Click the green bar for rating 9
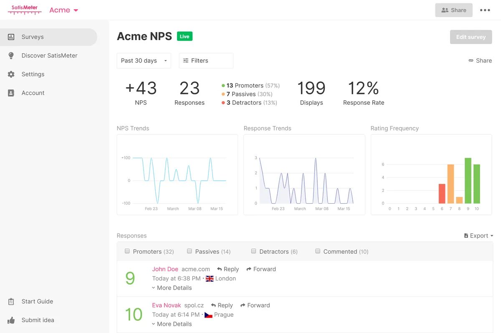 pos(468,181)
